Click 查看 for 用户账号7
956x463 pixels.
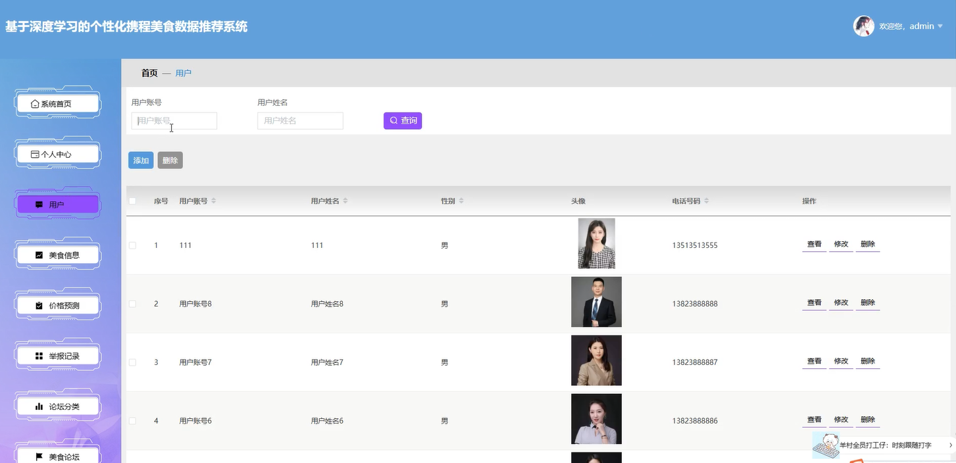pos(815,362)
